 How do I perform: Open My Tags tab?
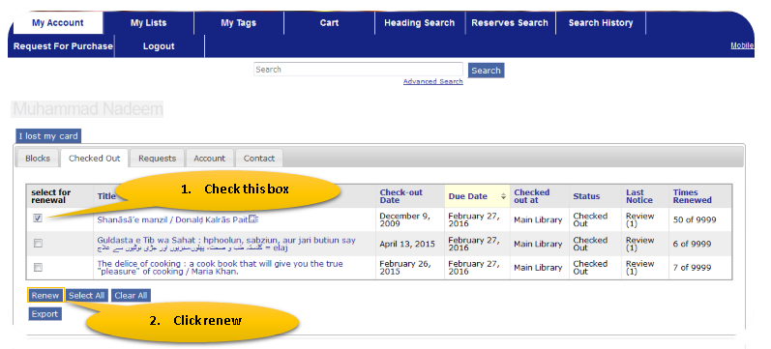click(x=239, y=22)
